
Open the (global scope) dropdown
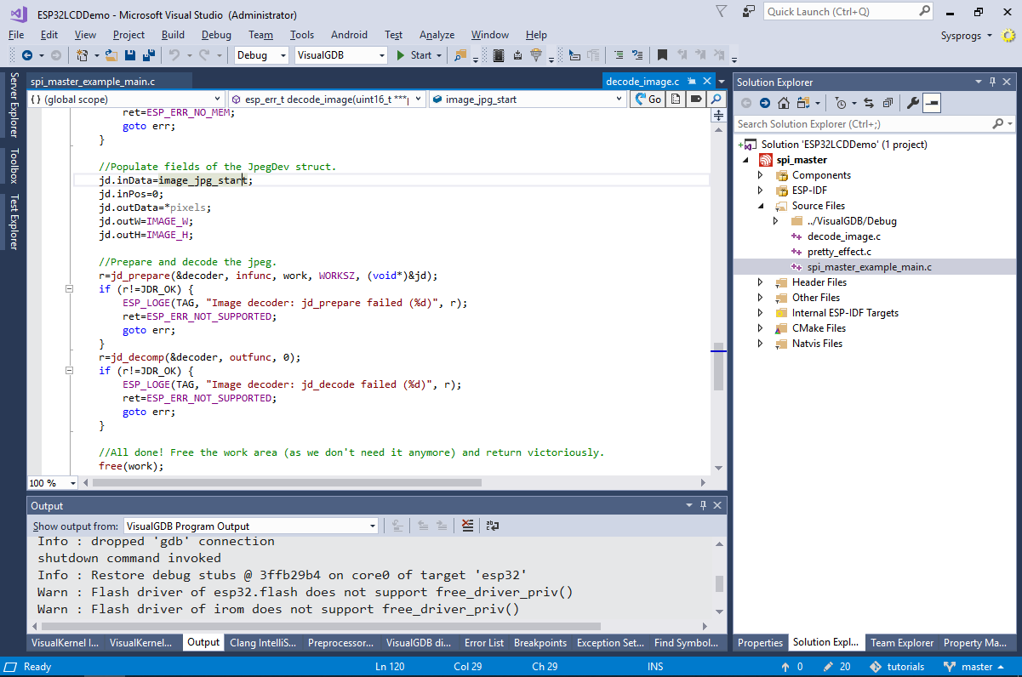[127, 100]
